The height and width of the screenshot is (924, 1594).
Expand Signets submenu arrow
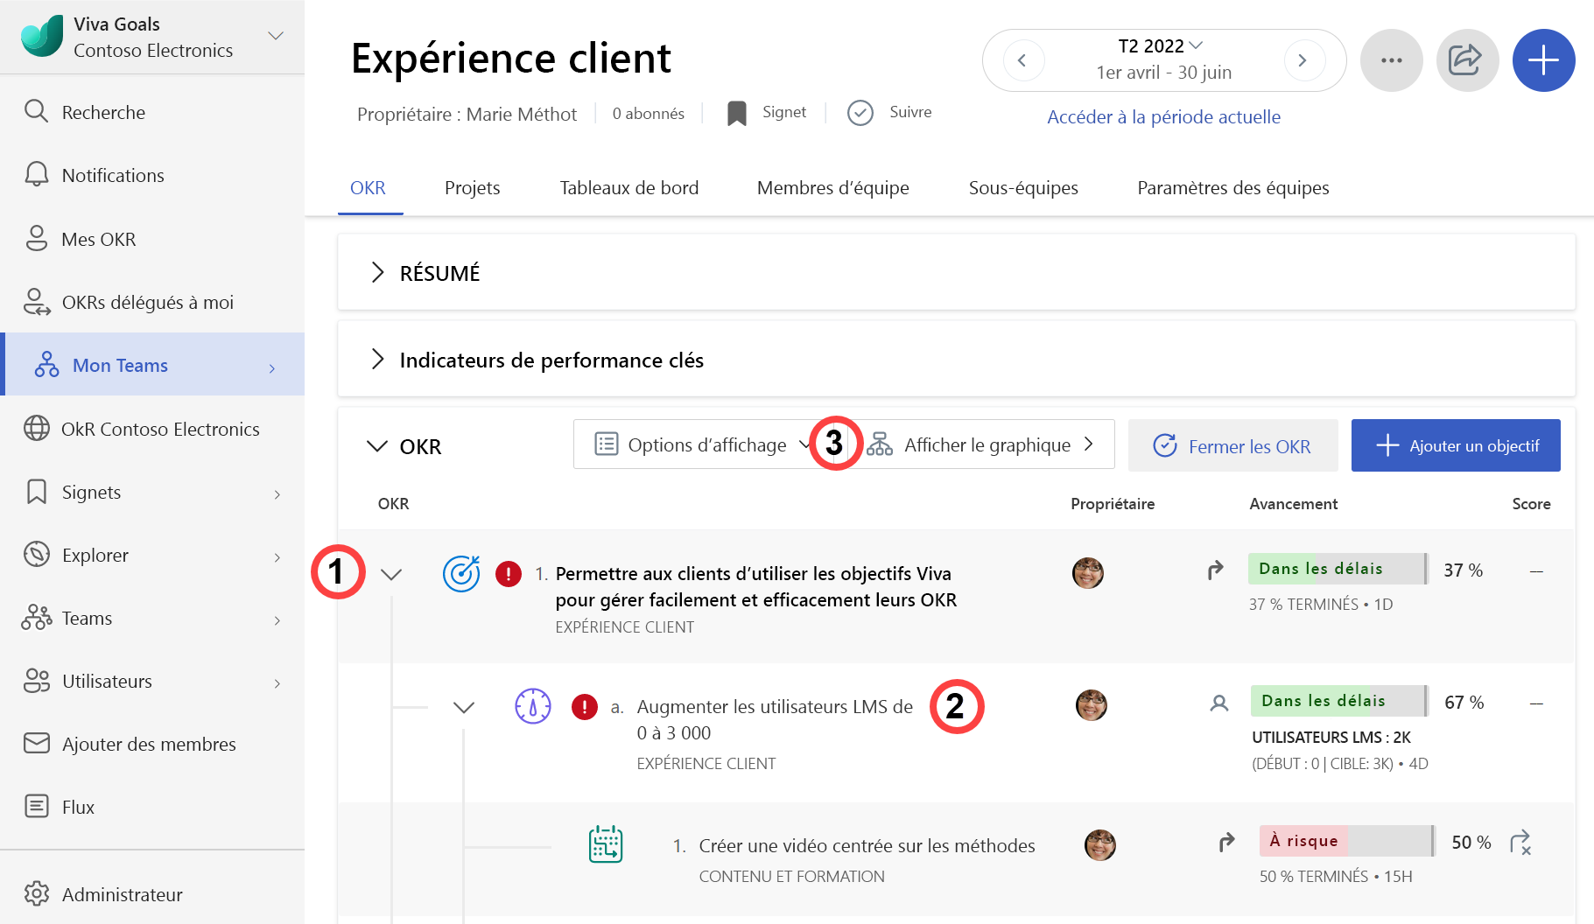[277, 494]
